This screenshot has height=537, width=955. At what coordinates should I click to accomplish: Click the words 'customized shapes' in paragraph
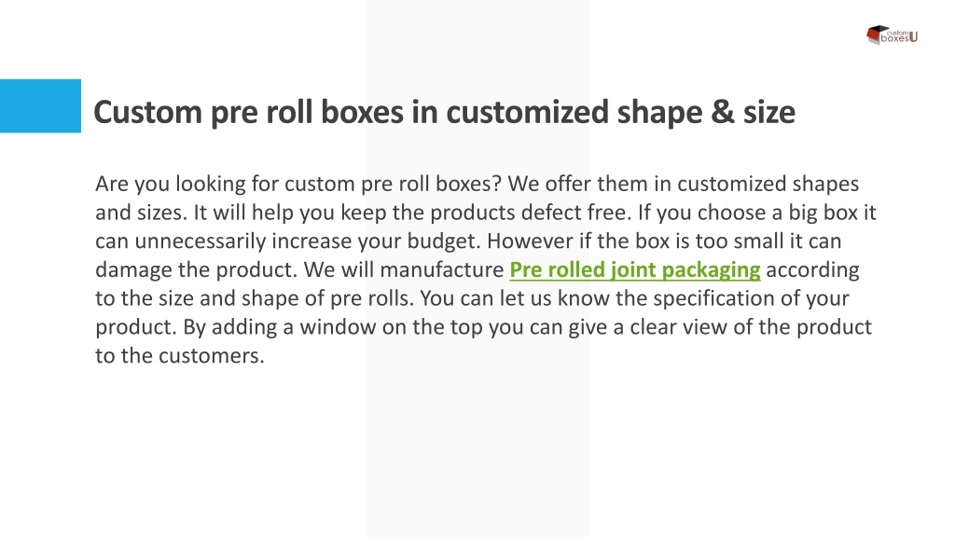click(x=768, y=184)
